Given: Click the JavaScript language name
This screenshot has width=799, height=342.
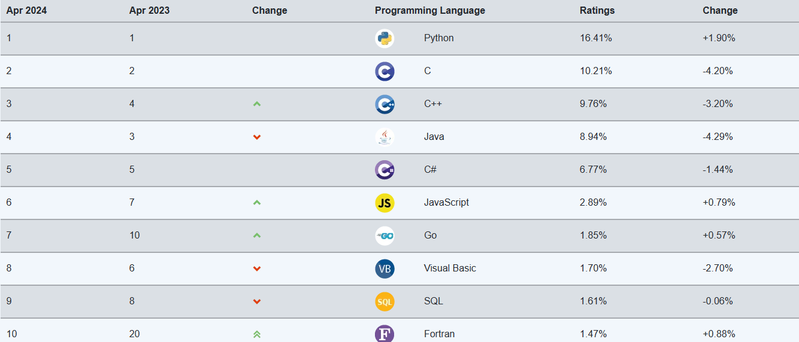Looking at the screenshot, I should pyautogui.click(x=446, y=203).
